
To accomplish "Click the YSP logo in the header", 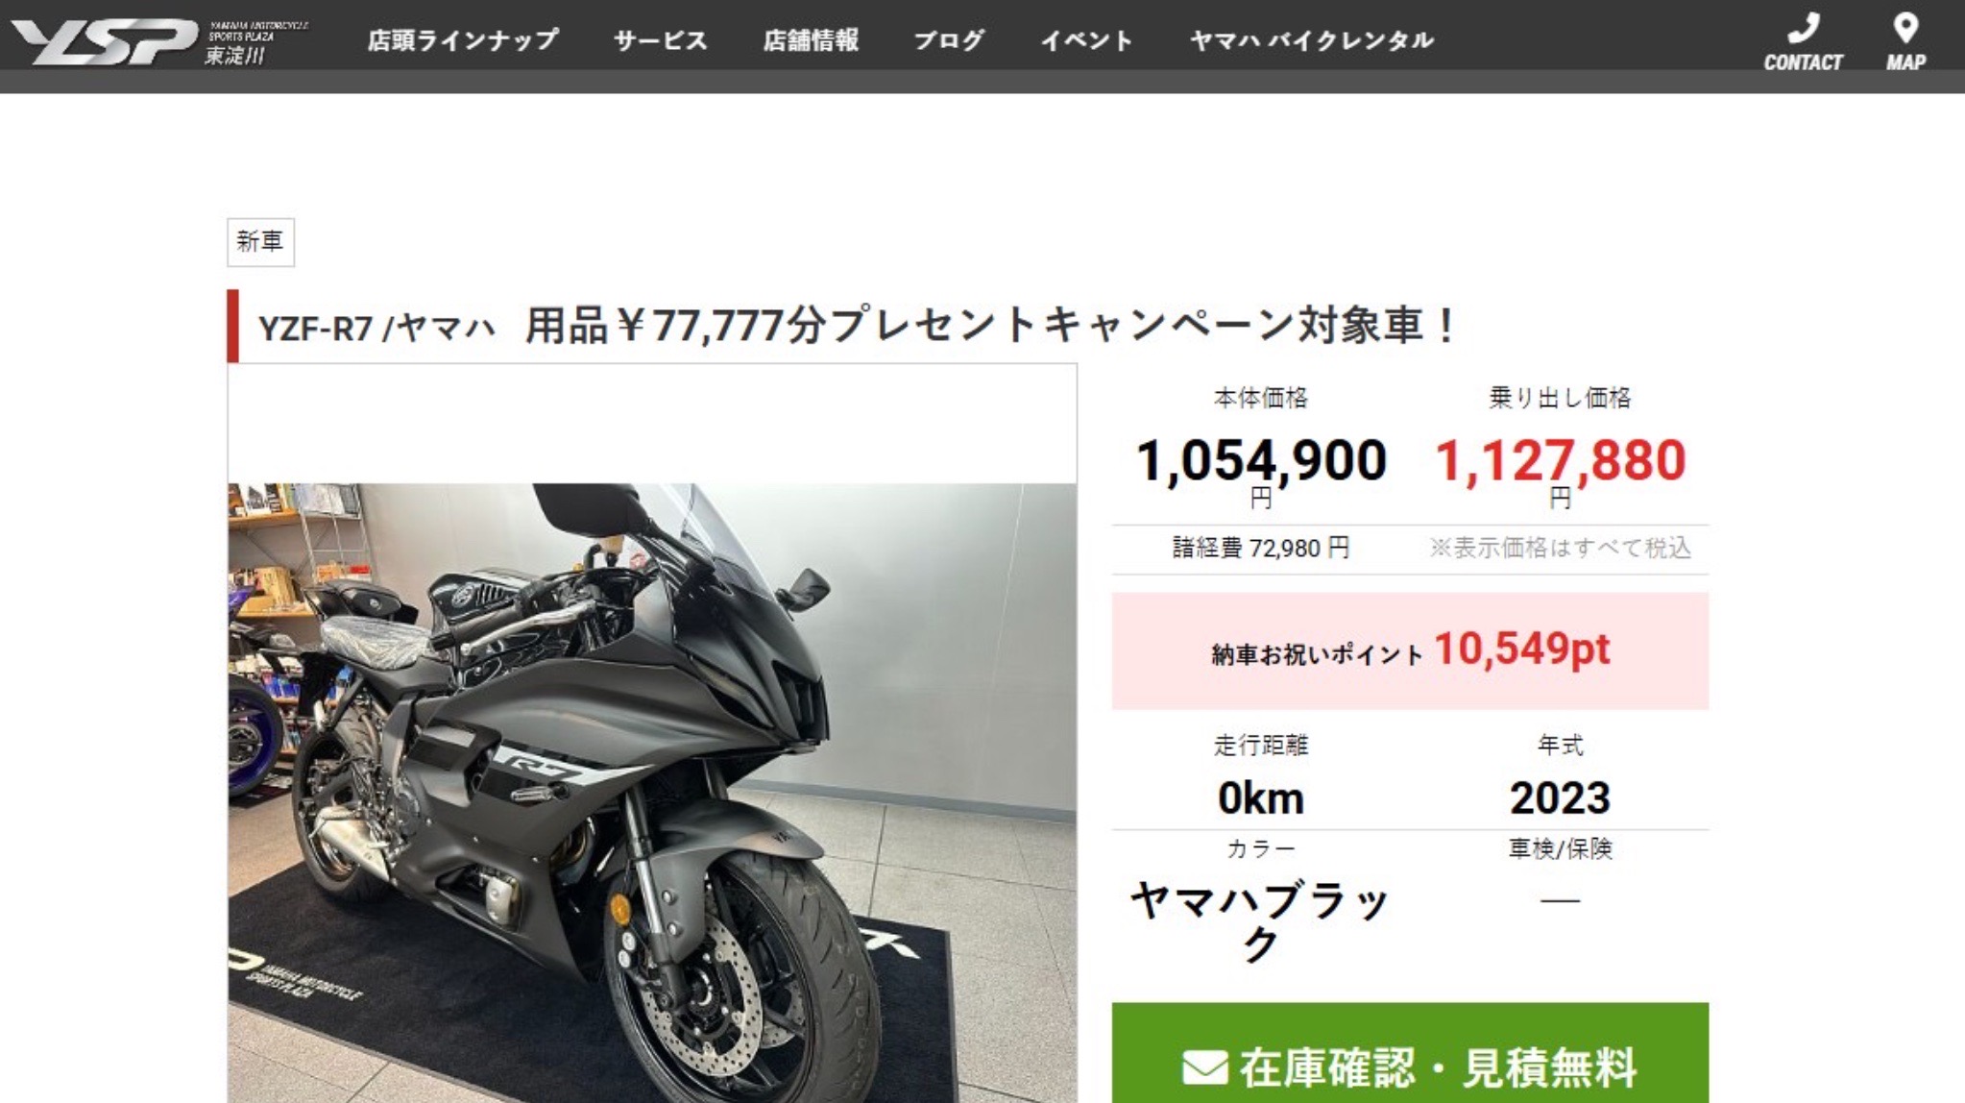I will point(159,41).
